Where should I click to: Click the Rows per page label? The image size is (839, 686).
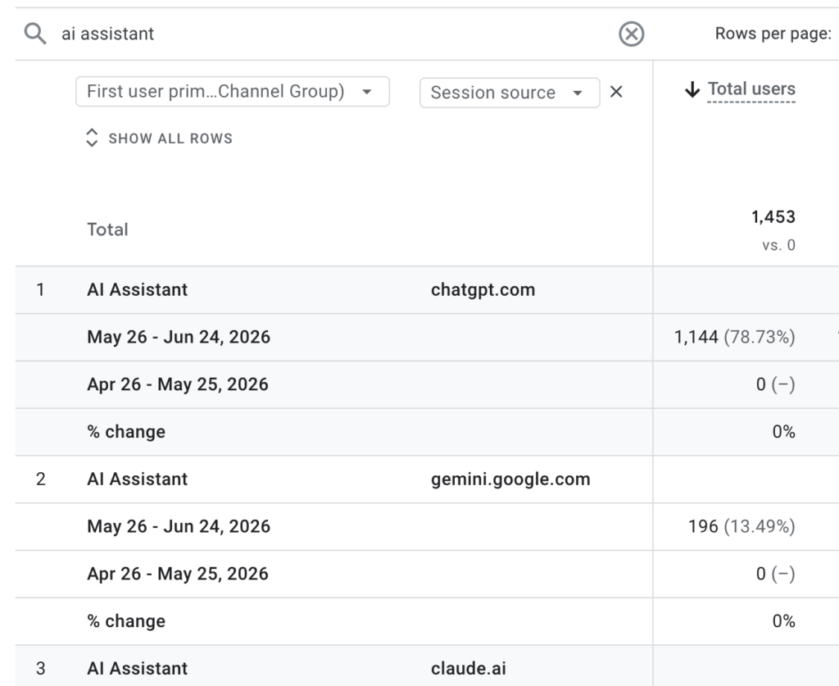pos(773,34)
